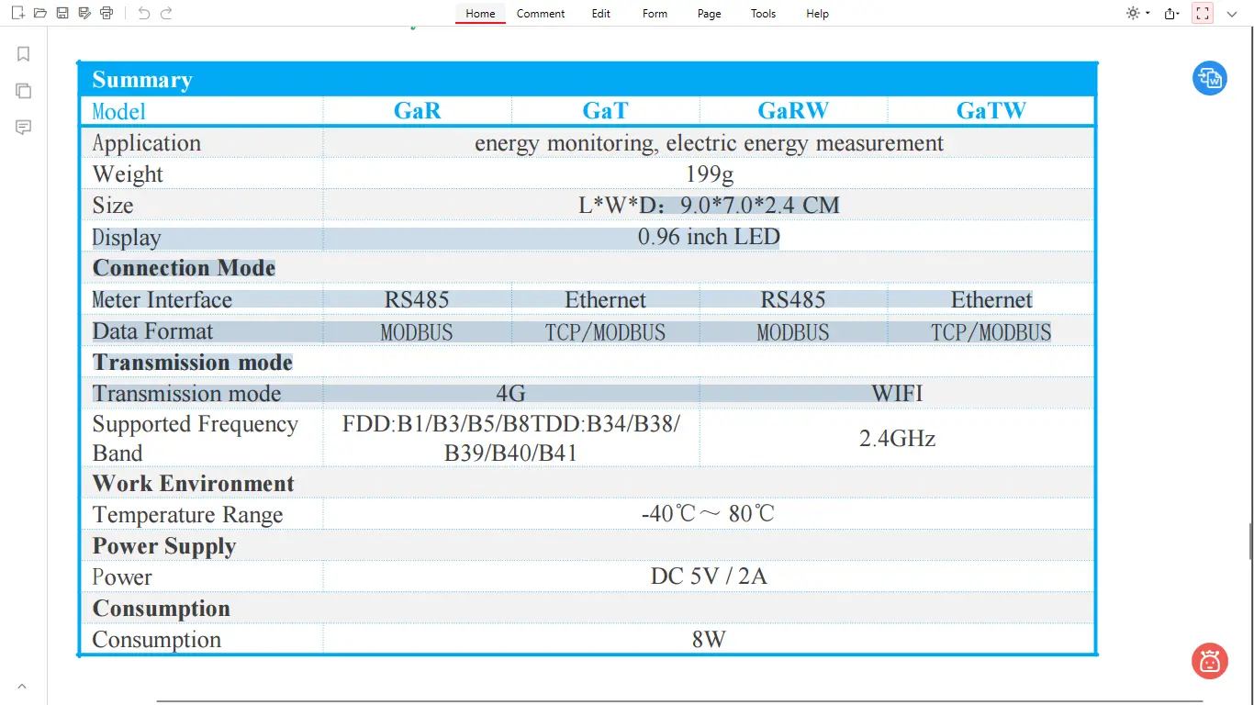Image resolution: width=1254 pixels, height=705 pixels.
Task: Click the blue Convert to Word button
Action: point(1209,78)
